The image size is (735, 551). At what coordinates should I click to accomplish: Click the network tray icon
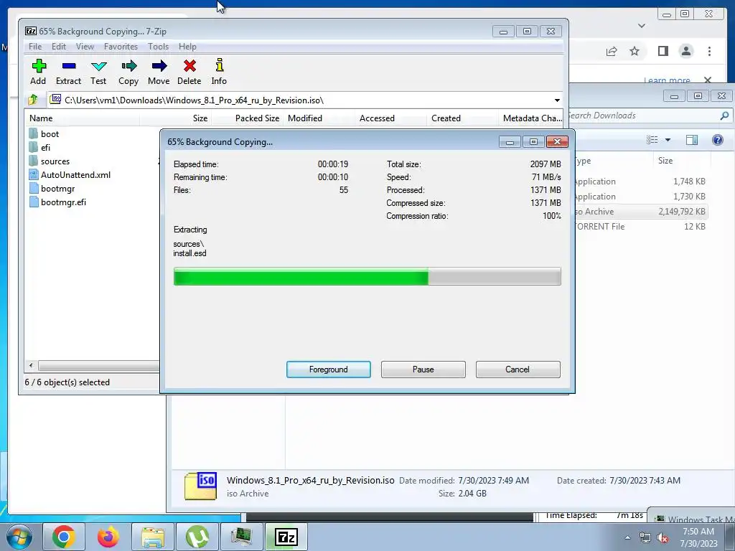tap(645, 537)
